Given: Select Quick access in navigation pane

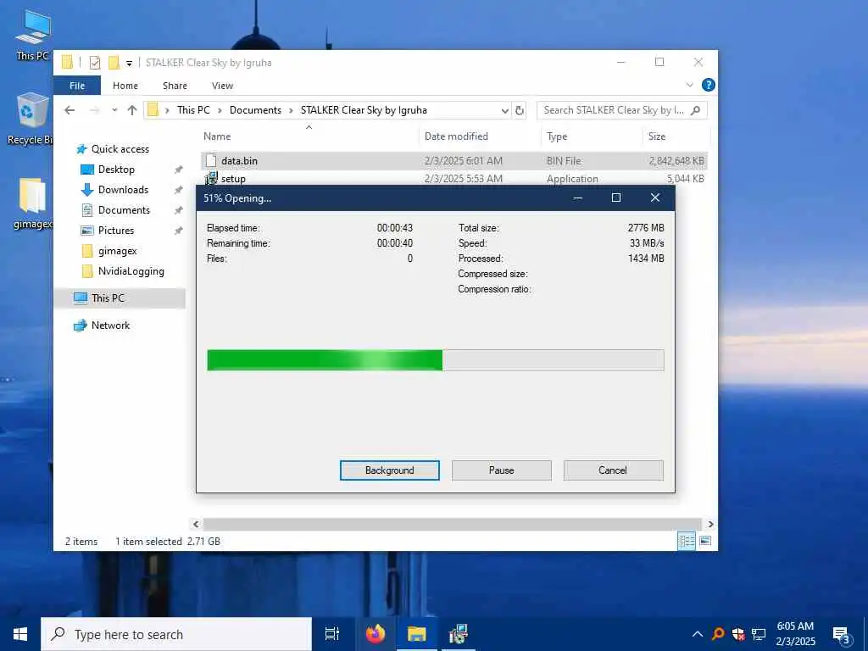Looking at the screenshot, I should [x=120, y=149].
